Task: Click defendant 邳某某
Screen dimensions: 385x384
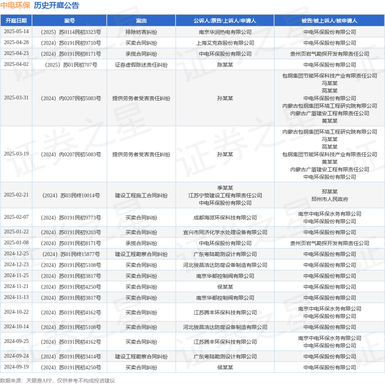Action: click(329, 192)
